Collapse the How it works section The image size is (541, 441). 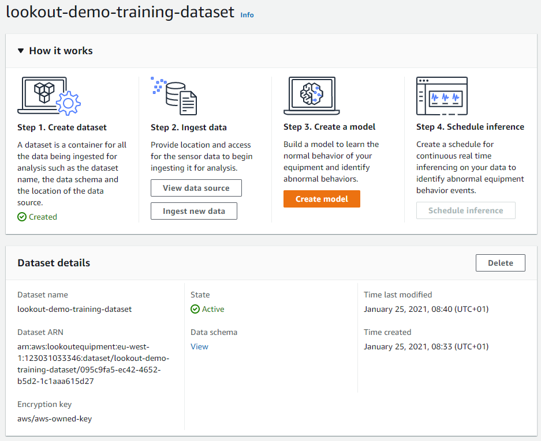tap(21, 51)
